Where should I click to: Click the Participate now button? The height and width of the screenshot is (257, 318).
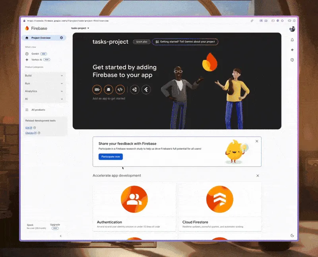[111, 157]
